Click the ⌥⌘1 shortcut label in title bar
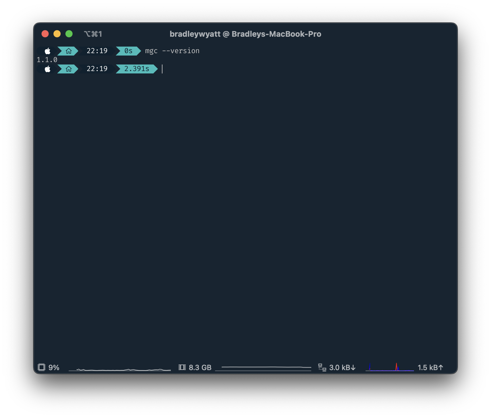Image resolution: width=491 pixels, height=418 pixels. pyautogui.click(x=93, y=34)
